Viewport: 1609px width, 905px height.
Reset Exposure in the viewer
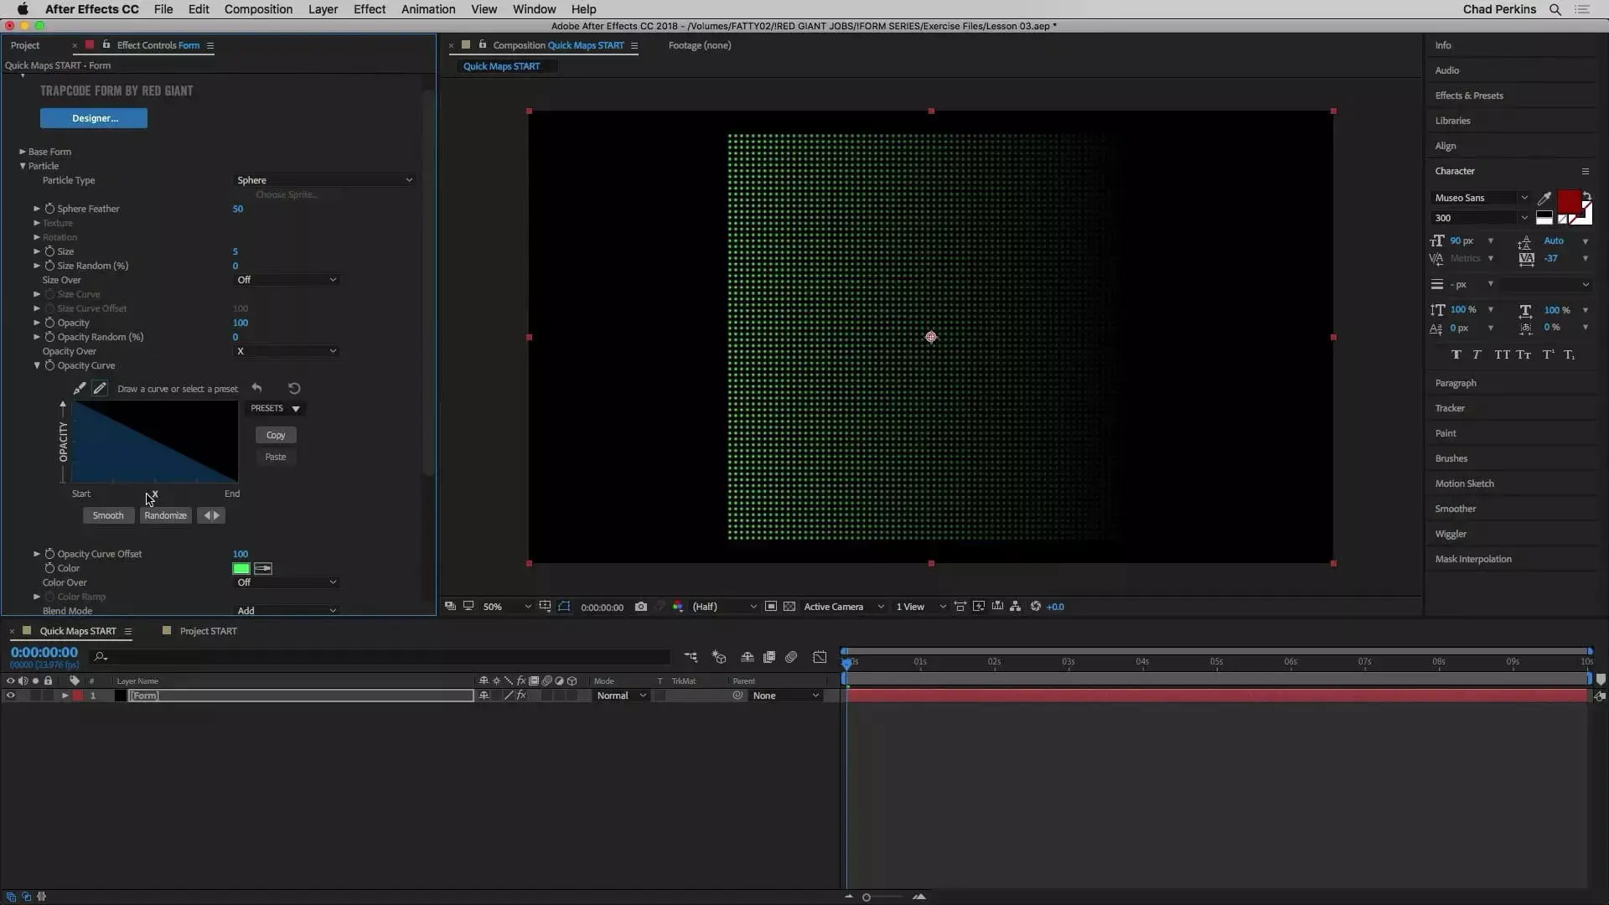(x=1036, y=607)
